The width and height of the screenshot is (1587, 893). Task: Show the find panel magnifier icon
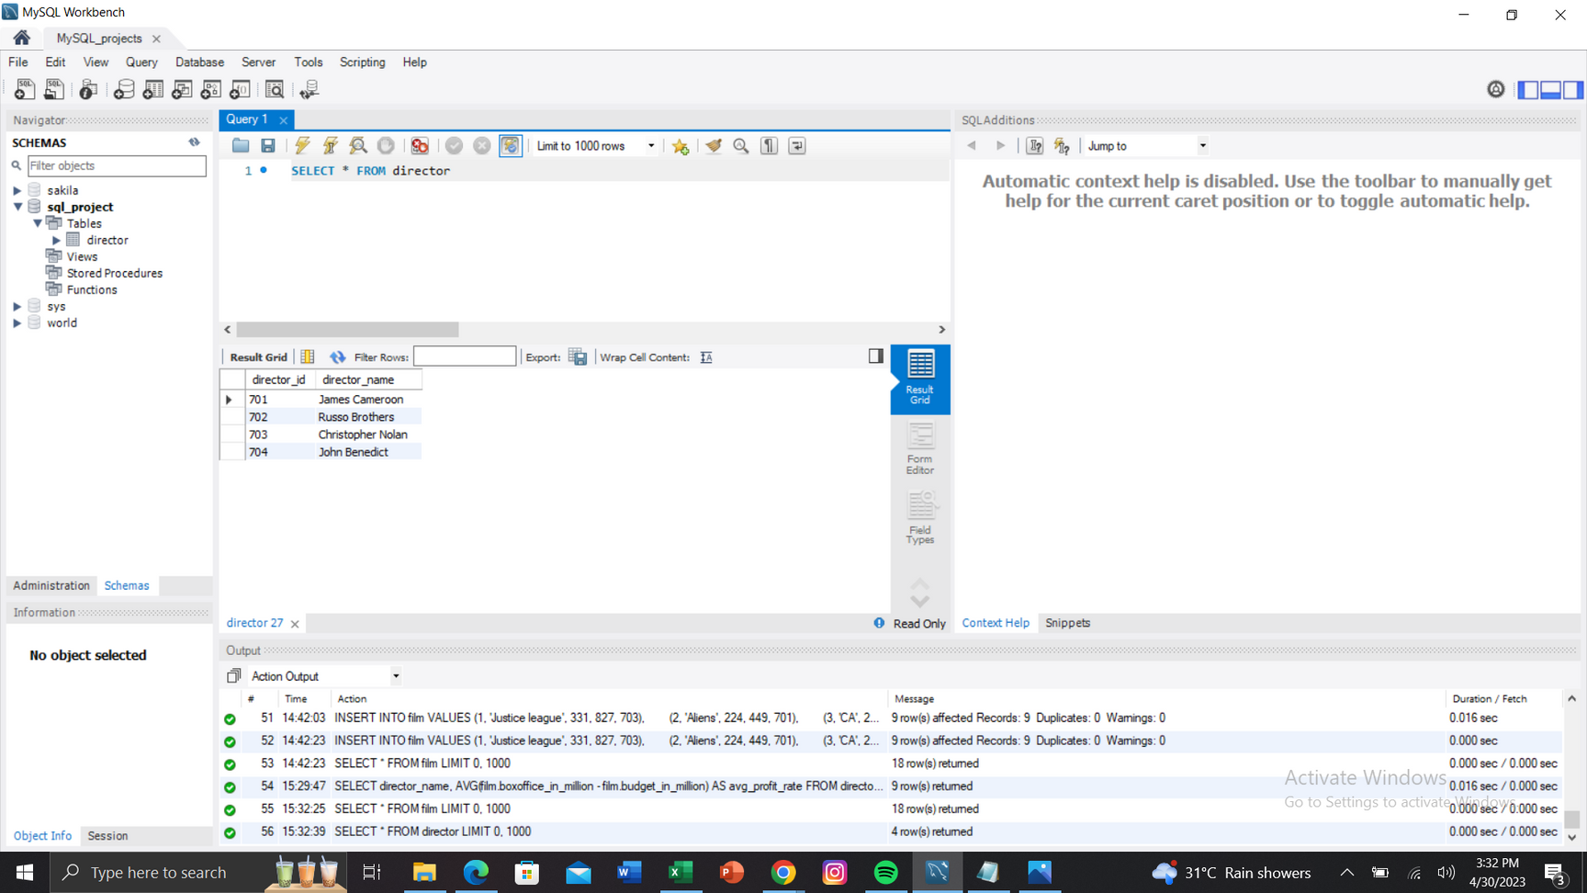(741, 145)
